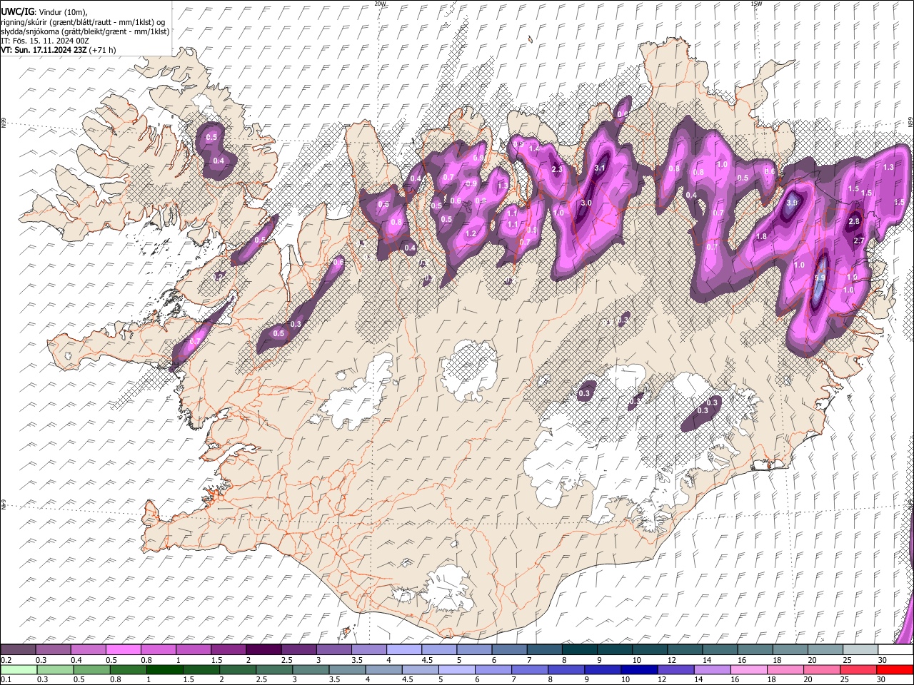
Task: Click the 3.1 precipitation value label
Action: pos(600,168)
